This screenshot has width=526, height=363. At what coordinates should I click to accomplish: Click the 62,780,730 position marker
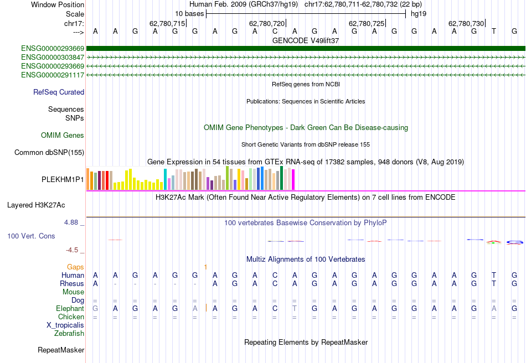tap(466, 23)
